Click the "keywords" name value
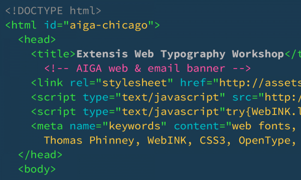 (x=134, y=126)
